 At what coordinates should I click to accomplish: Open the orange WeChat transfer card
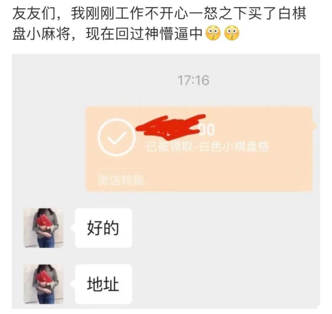(199, 149)
